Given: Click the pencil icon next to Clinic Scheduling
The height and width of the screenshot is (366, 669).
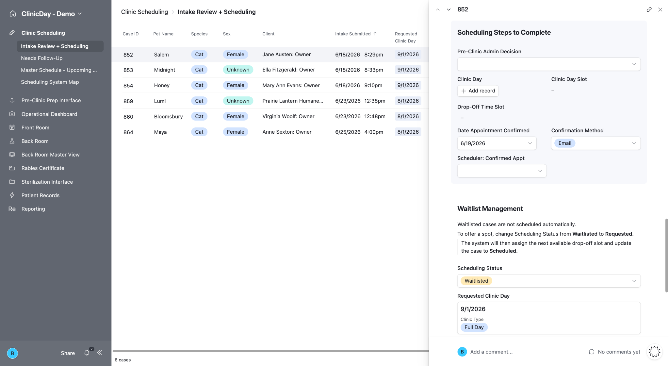Looking at the screenshot, I should 12,33.
